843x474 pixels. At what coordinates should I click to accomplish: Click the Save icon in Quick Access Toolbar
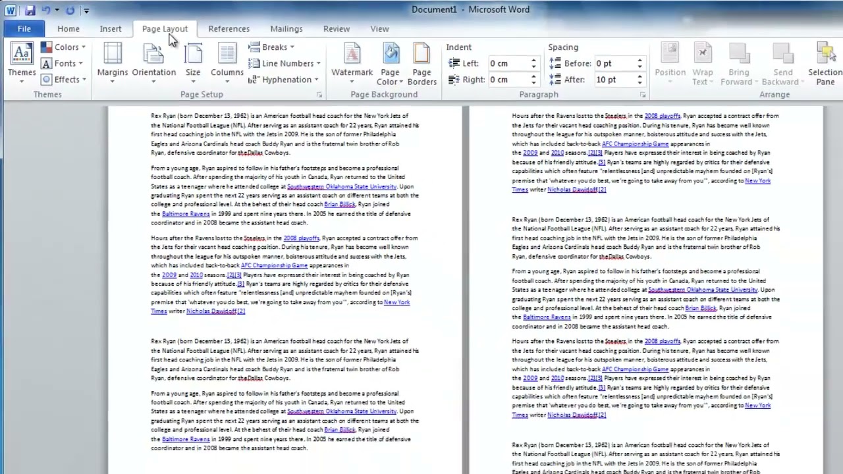(30, 10)
